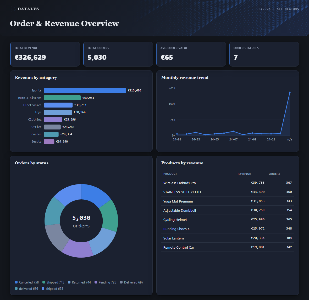Click the €33,390 revenue cell
This screenshot has height=300, width=309.
[258, 192]
